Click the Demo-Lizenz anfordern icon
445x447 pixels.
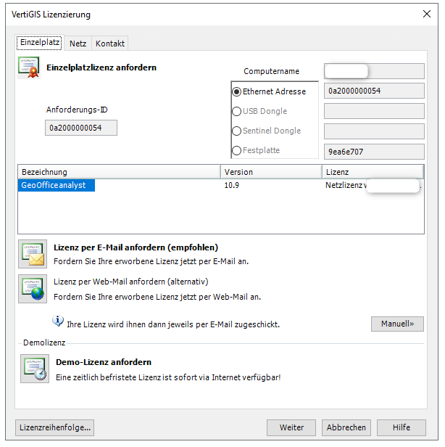(x=34, y=369)
